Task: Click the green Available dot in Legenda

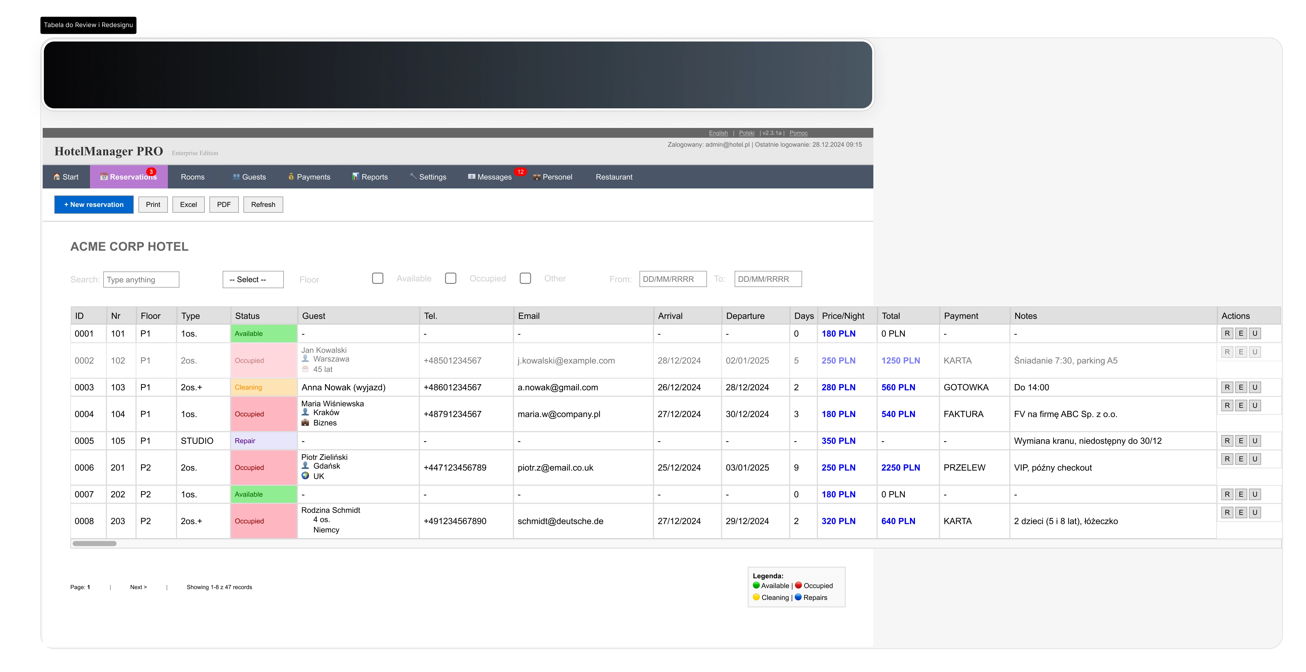Action: [x=757, y=585]
